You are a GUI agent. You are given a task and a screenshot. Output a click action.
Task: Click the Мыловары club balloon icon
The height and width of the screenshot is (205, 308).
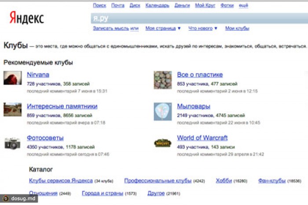(x=162, y=111)
